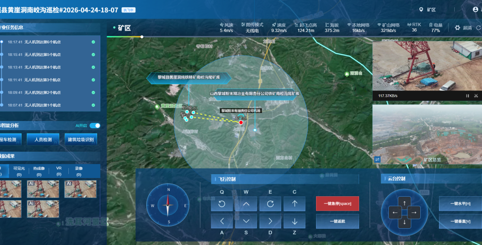Open the AI thumbnail in second row
The width and height of the screenshot is (482, 245).
click(43, 209)
